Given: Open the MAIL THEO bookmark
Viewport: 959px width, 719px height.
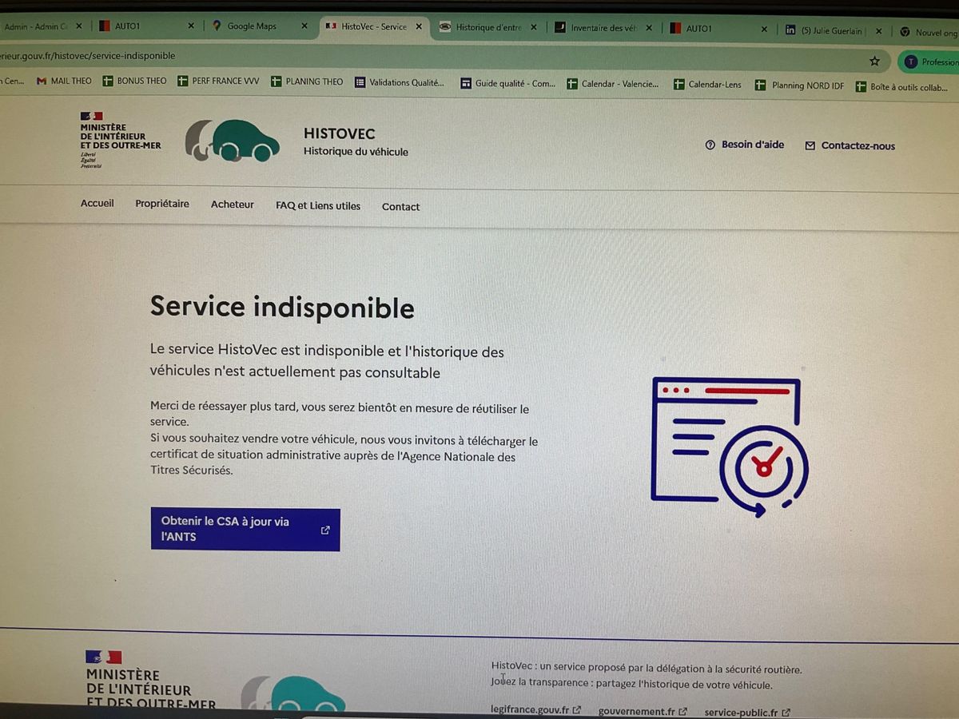Looking at the screenshot, I should pos(65,81).
